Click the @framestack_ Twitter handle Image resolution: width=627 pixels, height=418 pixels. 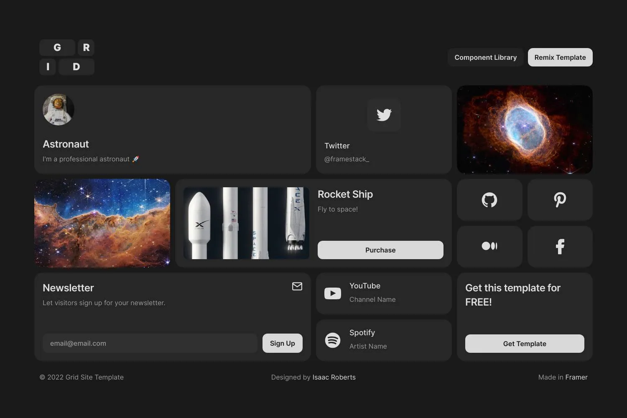pos(347,159)
